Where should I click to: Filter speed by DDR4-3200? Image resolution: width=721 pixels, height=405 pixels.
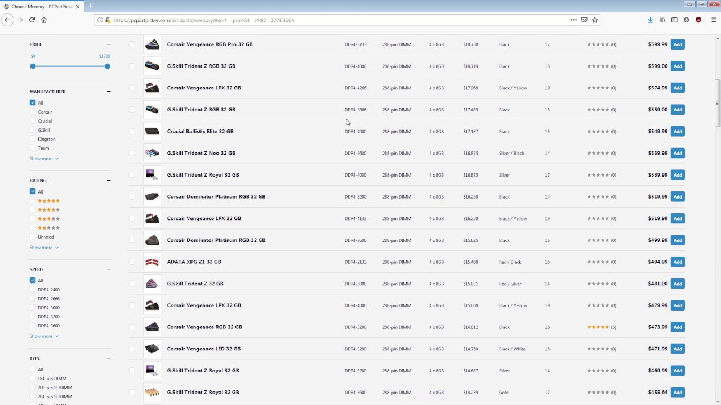tap(33, 317)
